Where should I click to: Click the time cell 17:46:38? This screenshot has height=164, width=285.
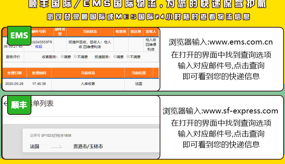tap(39, 84)
